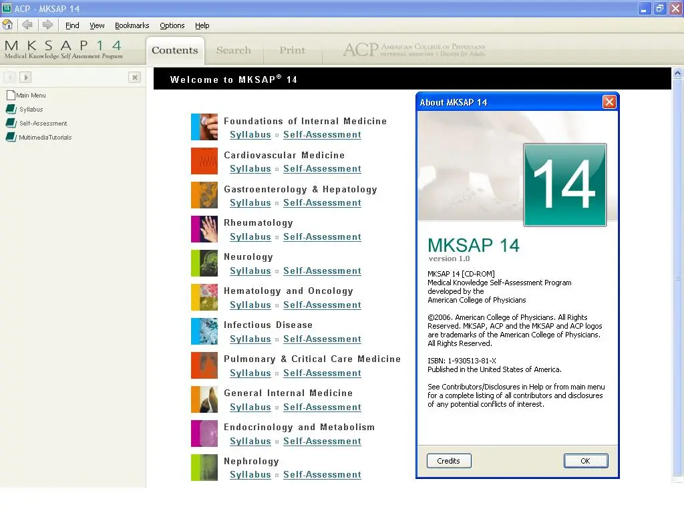The width and height of the screenshot is (684, 513).
Task: Click OK in About dialog
Action: pos(585,461)
